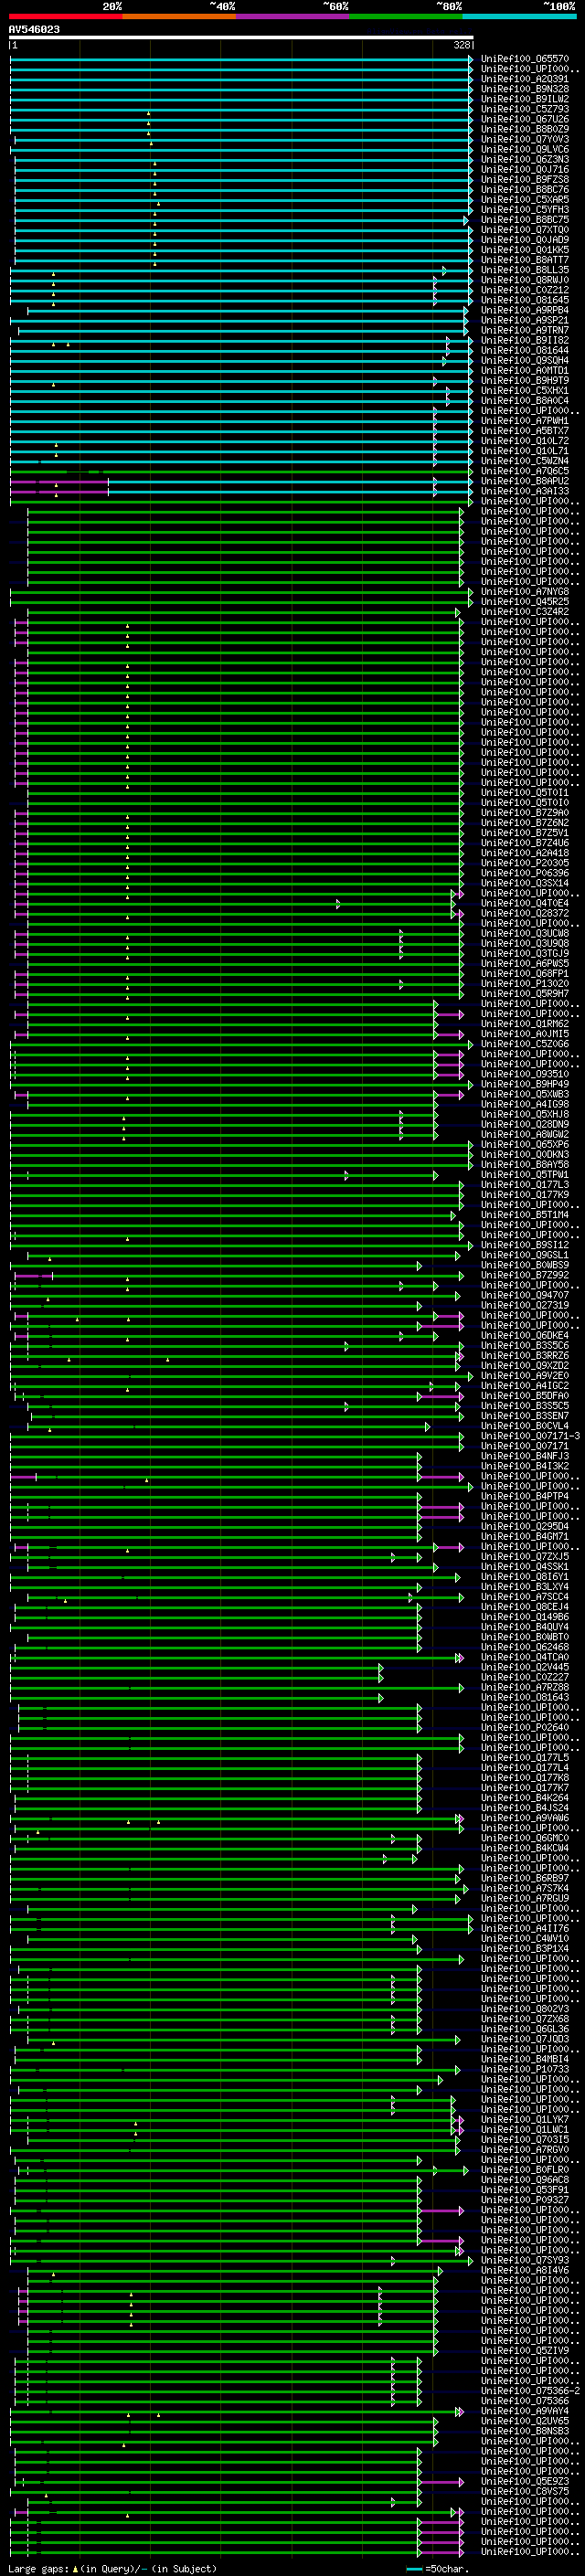Screen dimensions: 585x2576
Task: Select hit UniRef100_B9HP49
Action: click(525, 1084)
